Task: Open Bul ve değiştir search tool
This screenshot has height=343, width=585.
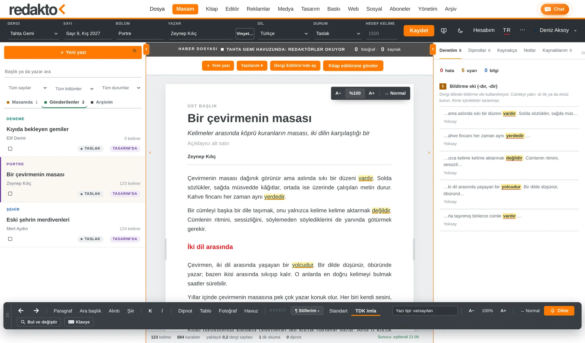Action: (39, 322)
